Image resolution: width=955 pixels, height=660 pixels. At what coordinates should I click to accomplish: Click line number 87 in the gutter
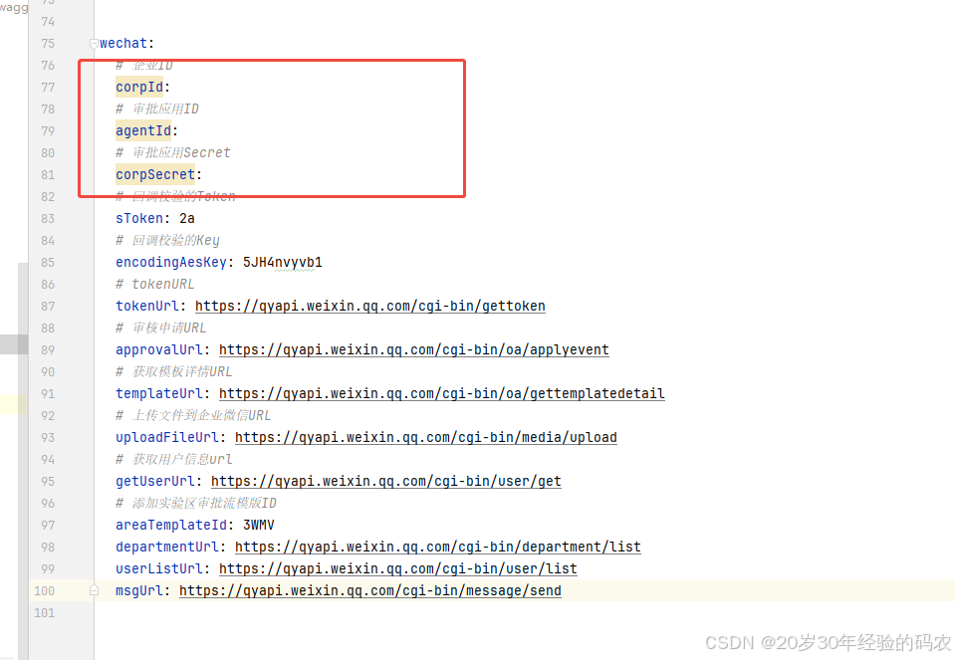(48, 307)
